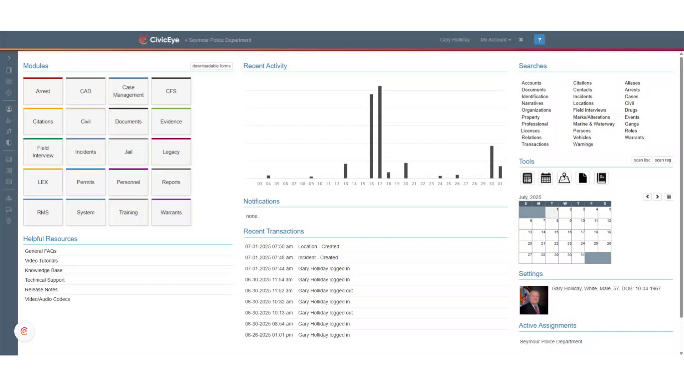Open the CAD module
684x385 pixels.
(85, 91)
